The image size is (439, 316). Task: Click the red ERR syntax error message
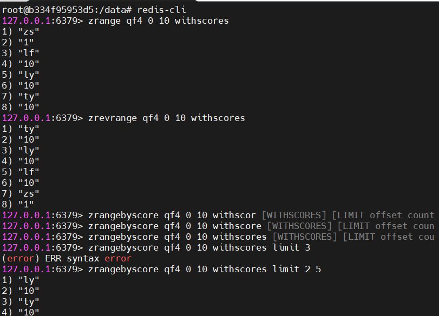point(67,258)
